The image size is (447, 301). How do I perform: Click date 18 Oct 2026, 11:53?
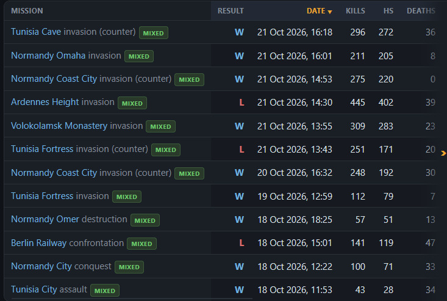pos(295,290)
